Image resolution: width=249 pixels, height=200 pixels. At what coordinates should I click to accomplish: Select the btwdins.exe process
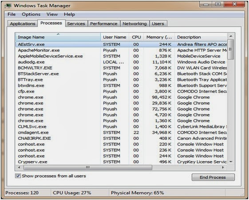pyautogui.click(x=122, y=85)
